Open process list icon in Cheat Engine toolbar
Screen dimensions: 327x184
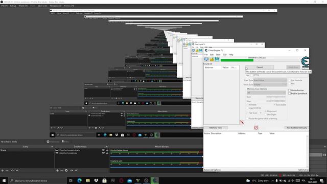click(x=206, y=60)
